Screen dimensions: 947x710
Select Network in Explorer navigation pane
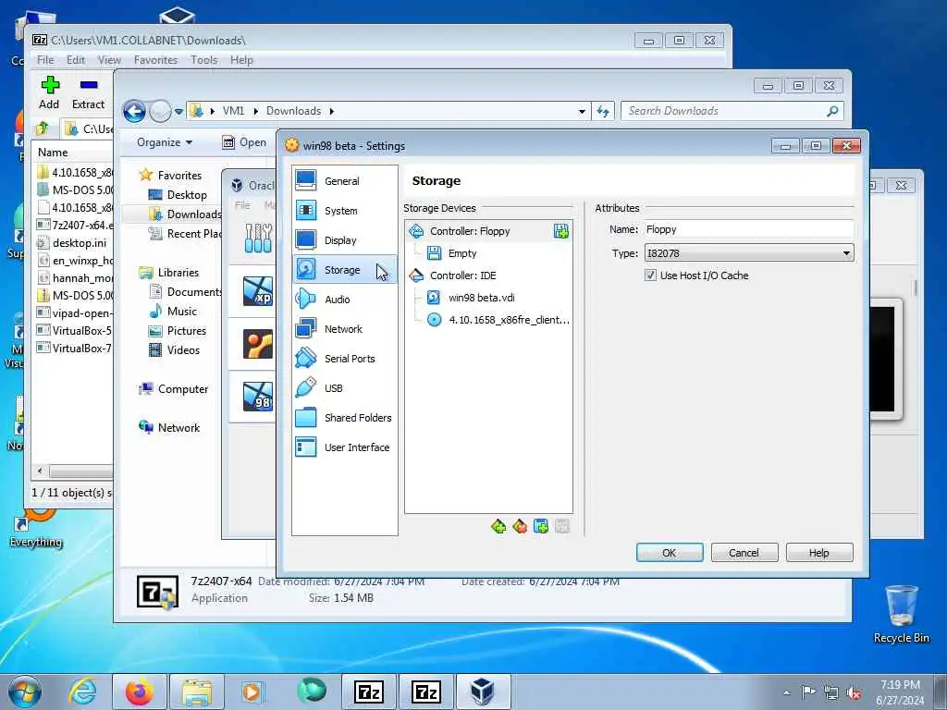point(169,427)
